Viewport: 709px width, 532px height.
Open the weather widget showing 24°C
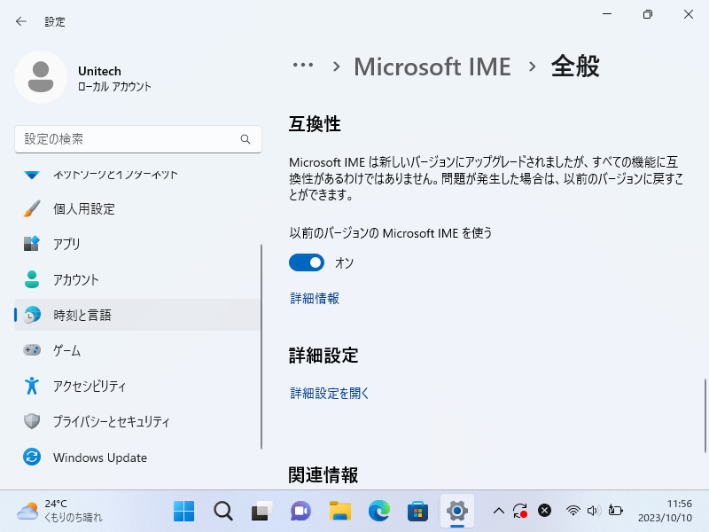pos(59,511)
